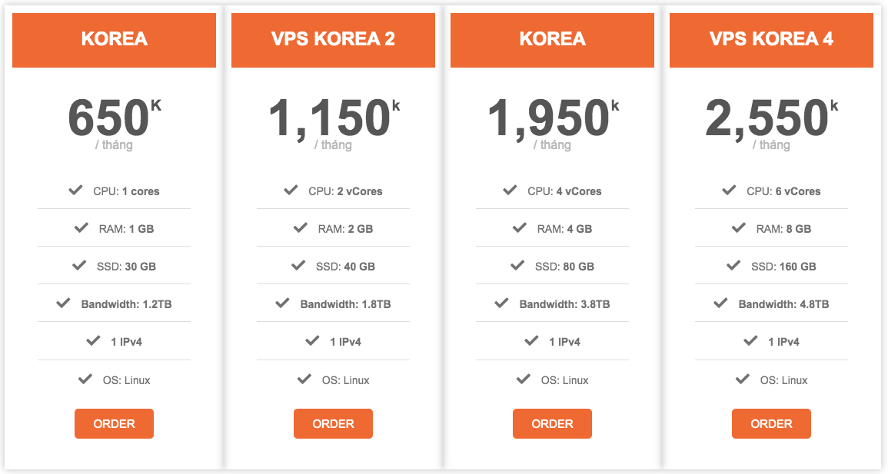Viewport: 888px width, 474px height.
Task: Click the checkmark next to CPU: 6 vCores
Action: (x=729, y=190)
